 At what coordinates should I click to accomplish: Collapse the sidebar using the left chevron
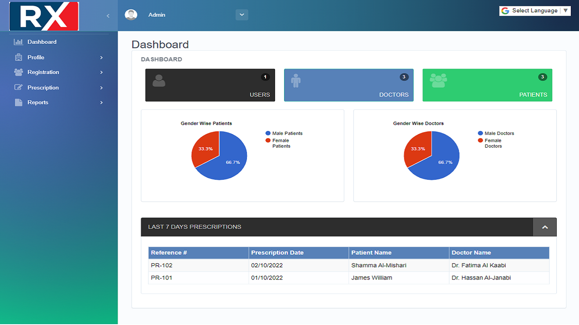pos(108,15)
